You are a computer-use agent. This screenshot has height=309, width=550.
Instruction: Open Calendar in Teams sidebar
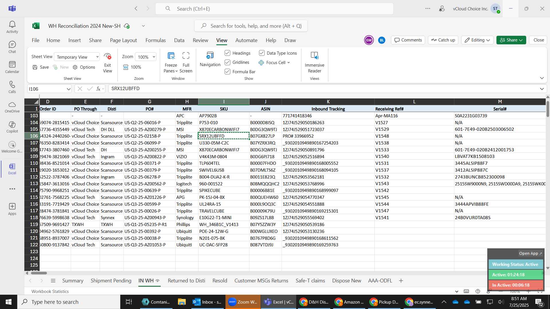coord(12,67)
